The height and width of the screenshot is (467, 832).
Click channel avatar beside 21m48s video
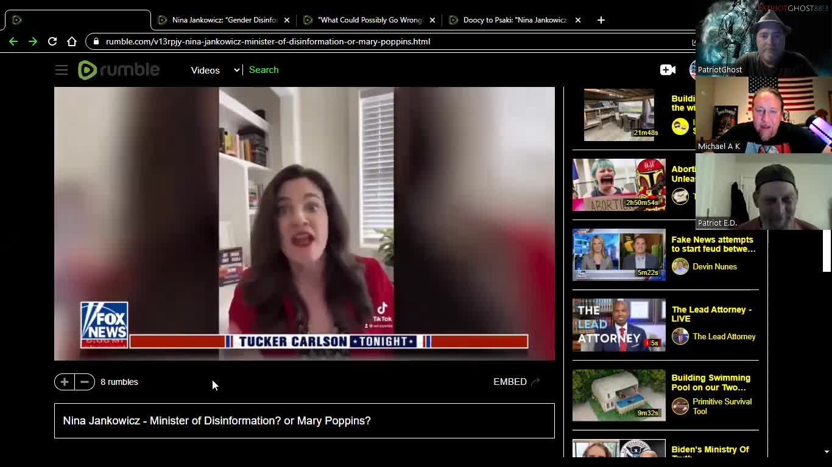coord(680,126)
